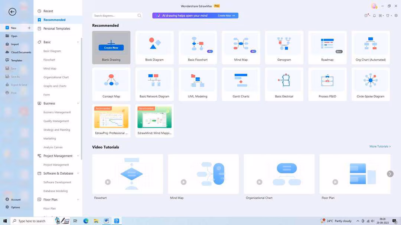Select Software Development category
Screen dimensions: 401x225
coord(57,182)
